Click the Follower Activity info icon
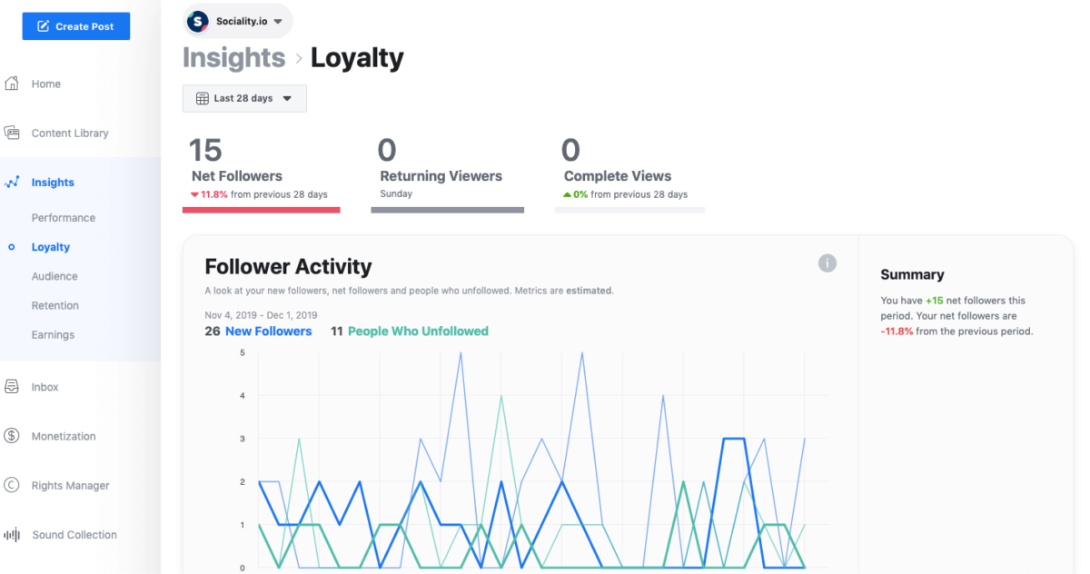Viewport: 1090px width, 574px height. [827, 262]
